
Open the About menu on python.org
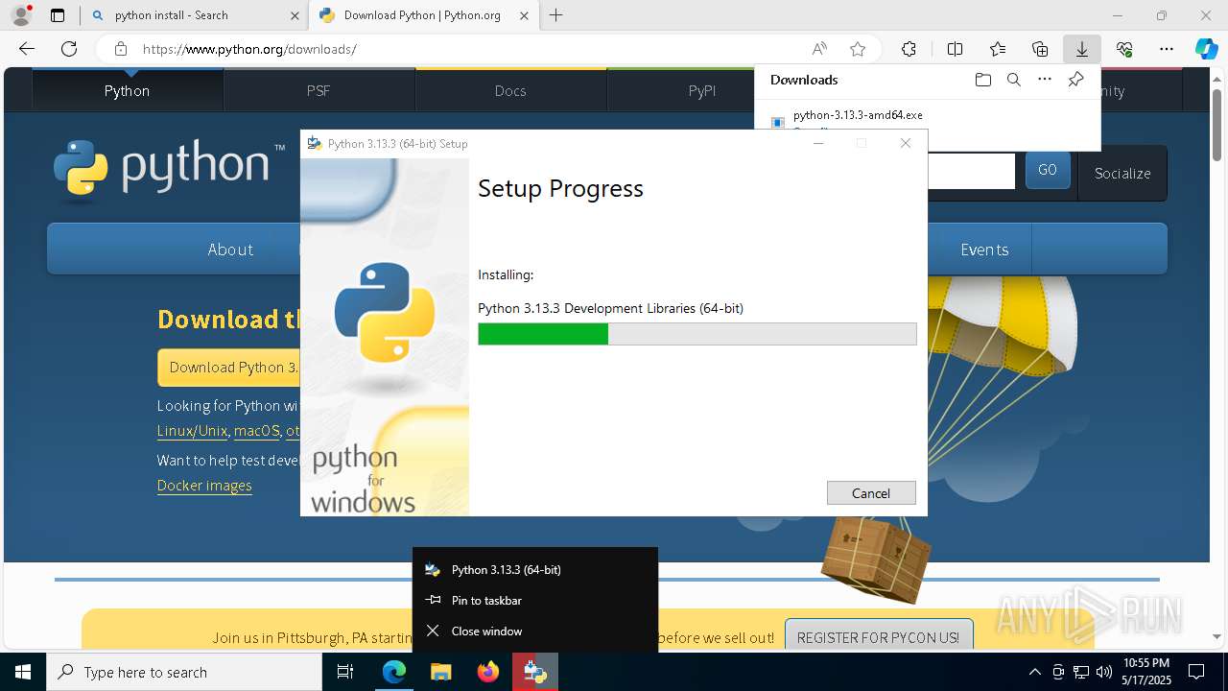click(230, 250)
